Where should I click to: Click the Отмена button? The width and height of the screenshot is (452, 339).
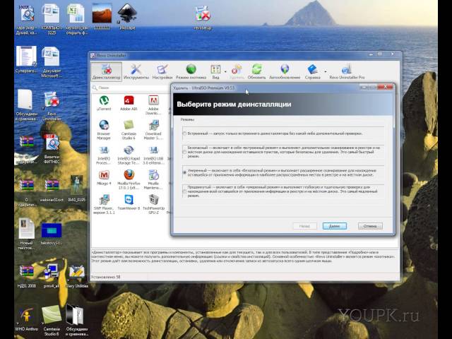[370, 226]
